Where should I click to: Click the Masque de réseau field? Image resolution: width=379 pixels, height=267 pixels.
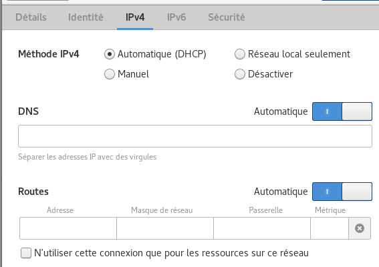coord(165,228)
